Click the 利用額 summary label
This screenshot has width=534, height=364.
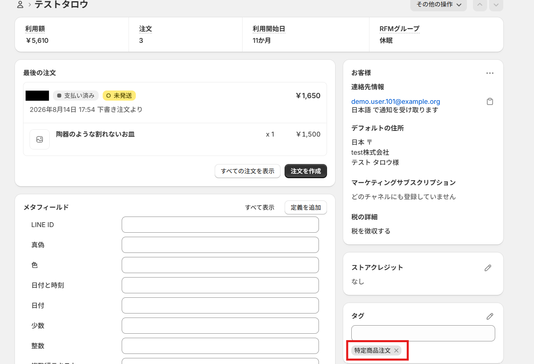35,29
